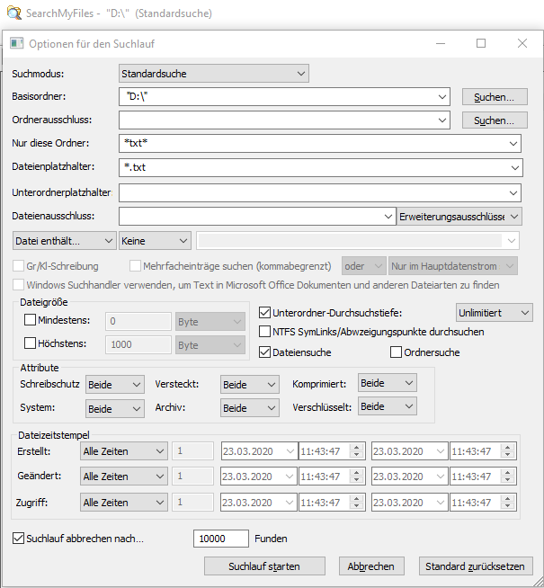Open the Komprimiert Beide dropdown
This screenshot has width=544, height=588.
click(388, 383)
